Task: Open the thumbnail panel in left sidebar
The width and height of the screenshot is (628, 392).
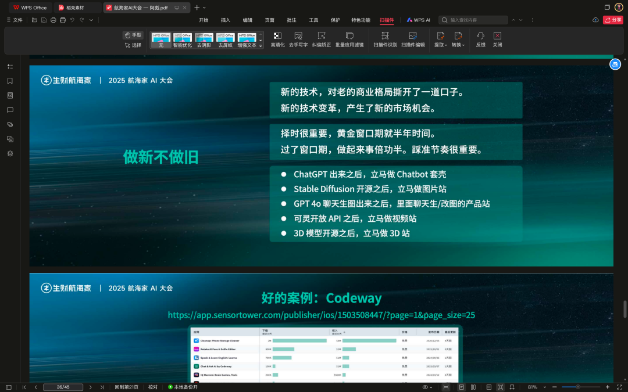Action: (x=10, y=96)
